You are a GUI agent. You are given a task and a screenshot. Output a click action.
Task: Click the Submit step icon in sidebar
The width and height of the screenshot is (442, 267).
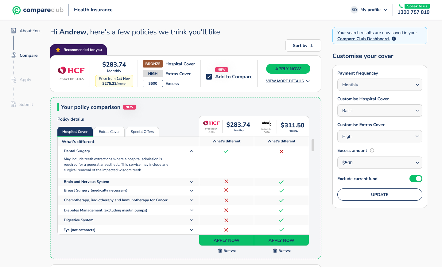[13, 104]
